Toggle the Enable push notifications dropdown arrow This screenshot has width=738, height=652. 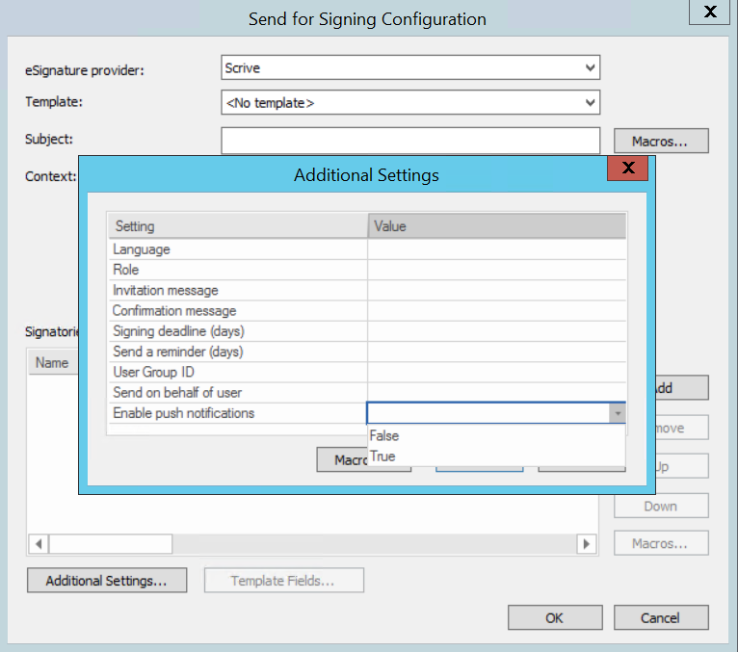point(617,413)
